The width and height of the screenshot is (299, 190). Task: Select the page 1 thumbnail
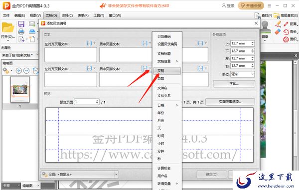pos(20,89)
